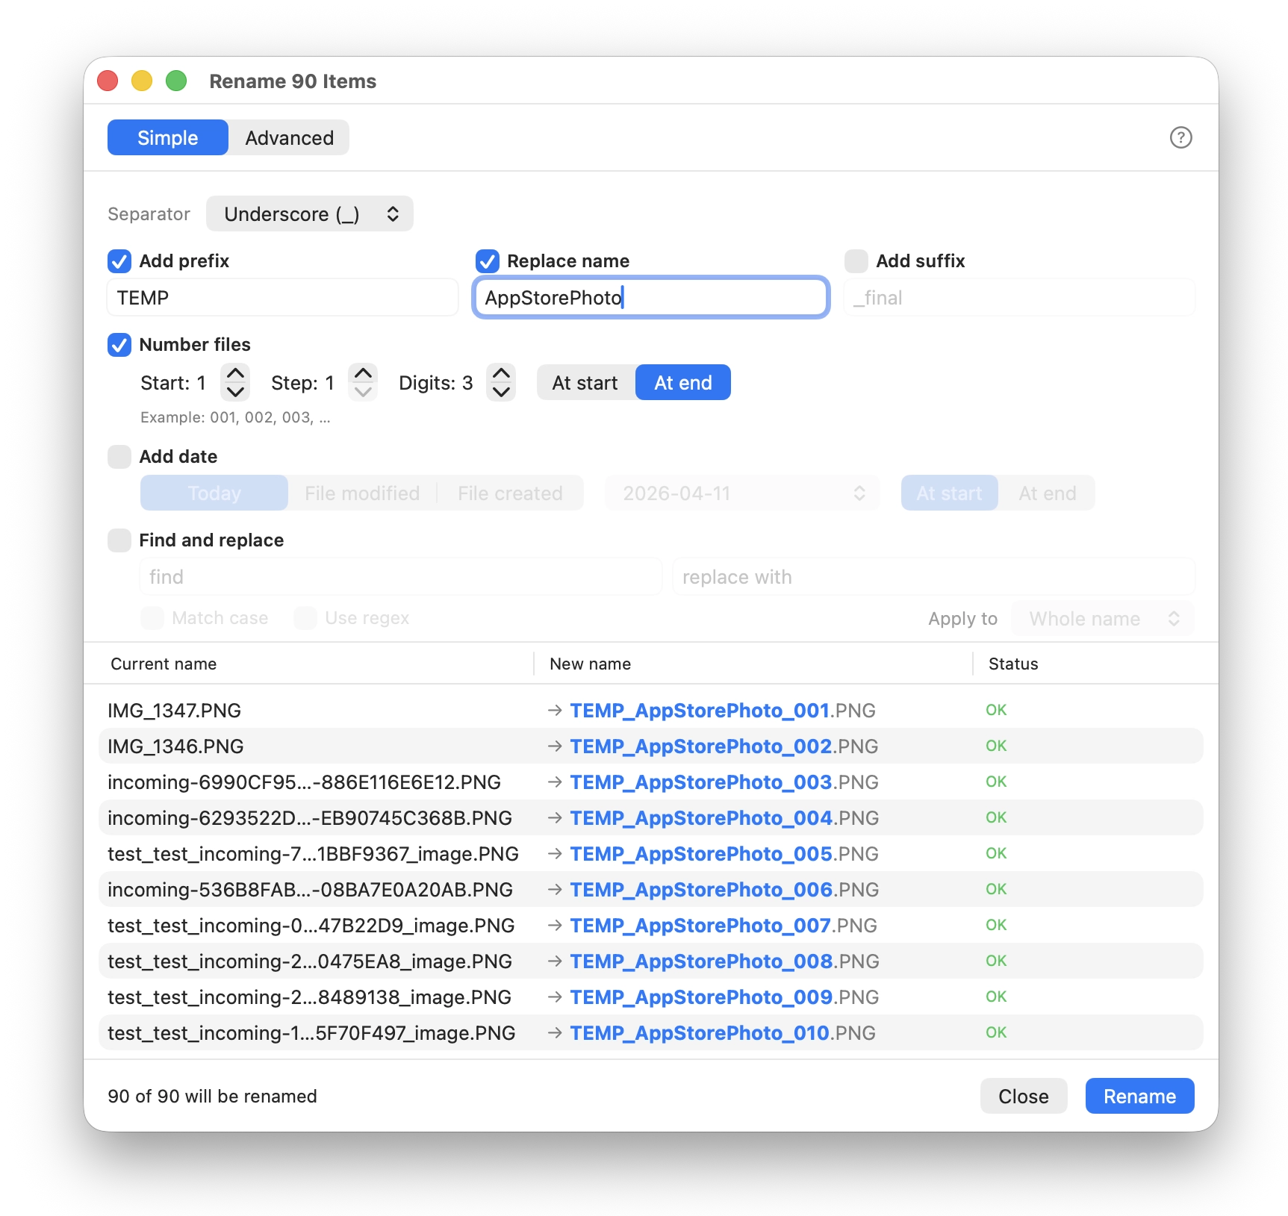Decrease Digits count with down arrow

pyautogui.click(x=501, y=392)
